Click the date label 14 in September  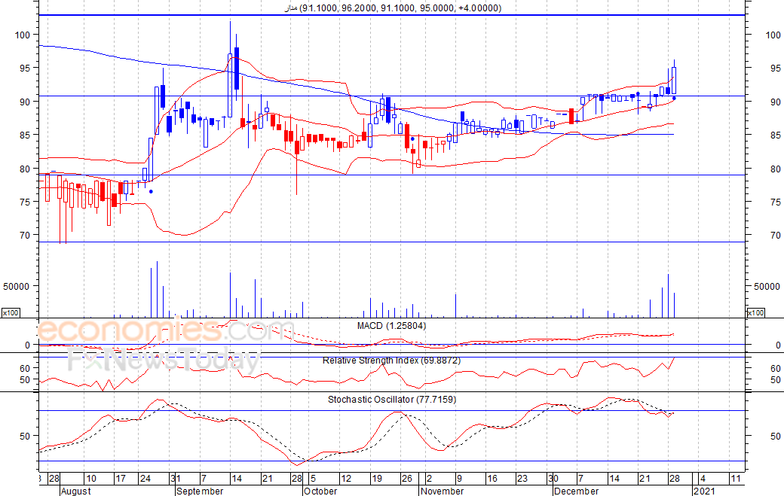[x=237, y=479]
